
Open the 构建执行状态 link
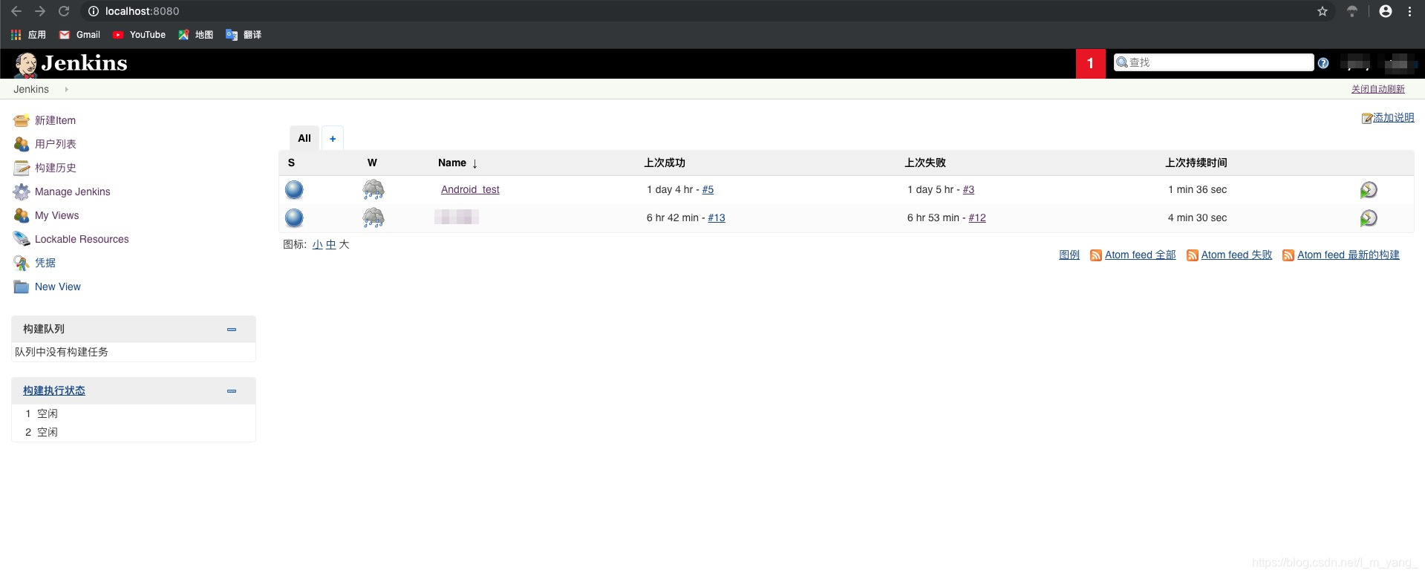pyautogui.click(x=54, y=391)
